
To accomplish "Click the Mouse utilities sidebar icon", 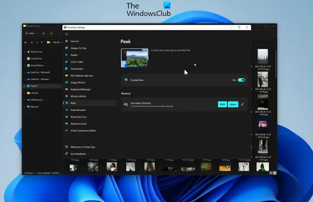I will [67, 96].
